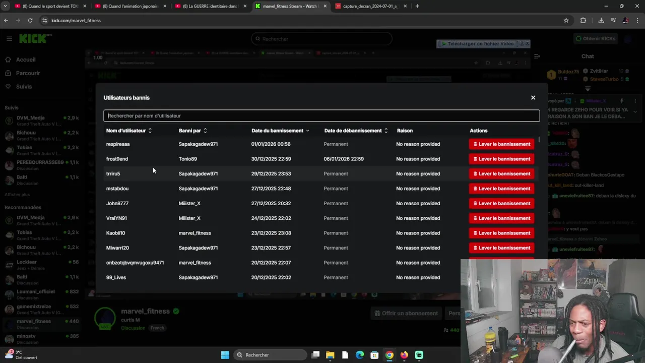Lever le bannissement for trriru5
Screen dimensions: 645x363
[x=501, y=173]
